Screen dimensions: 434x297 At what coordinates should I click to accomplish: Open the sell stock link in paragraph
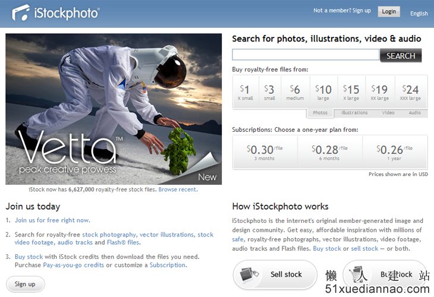pos(364,248)
